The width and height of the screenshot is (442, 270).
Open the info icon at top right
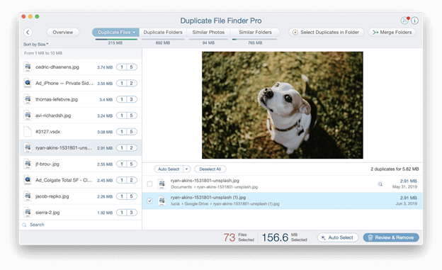tap(414, 21)
